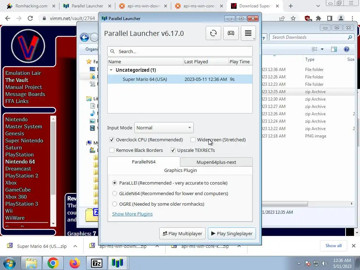Switch to the Mupen64plus-next tab
Viewport: 360px width, 270px height.
coord(216,162)
